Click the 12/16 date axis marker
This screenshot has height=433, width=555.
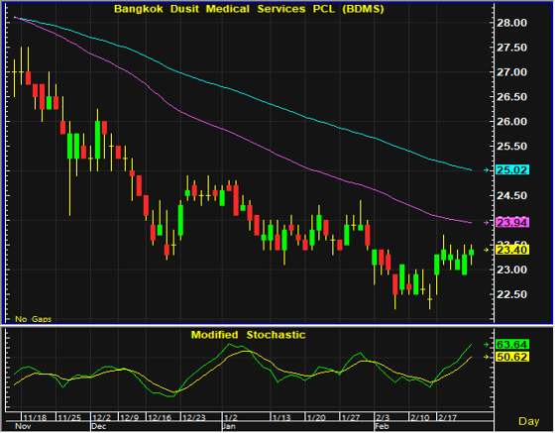click(x=160, y=417)
